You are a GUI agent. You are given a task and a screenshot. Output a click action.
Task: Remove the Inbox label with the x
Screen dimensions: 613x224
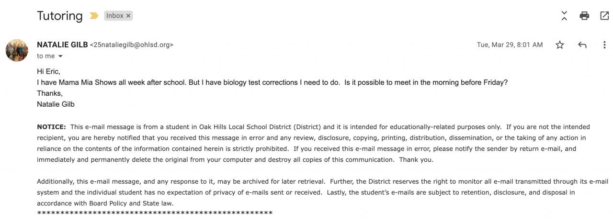pyautogui.click(x=128, y=16)
